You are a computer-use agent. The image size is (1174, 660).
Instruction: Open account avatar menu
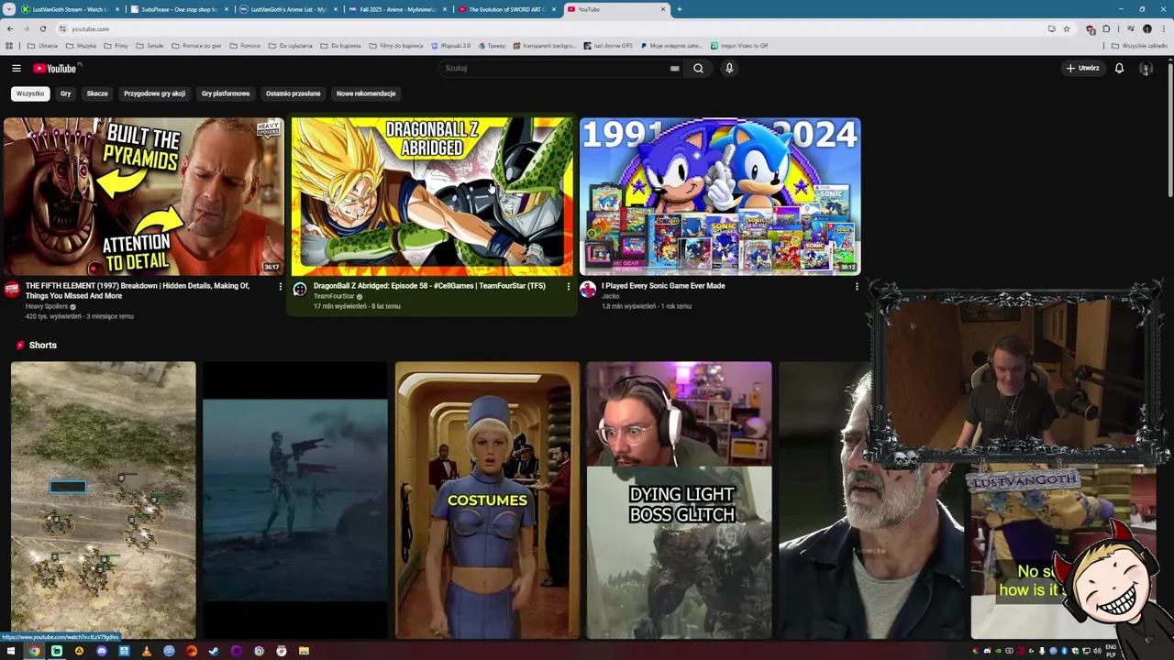(1146, 68)
